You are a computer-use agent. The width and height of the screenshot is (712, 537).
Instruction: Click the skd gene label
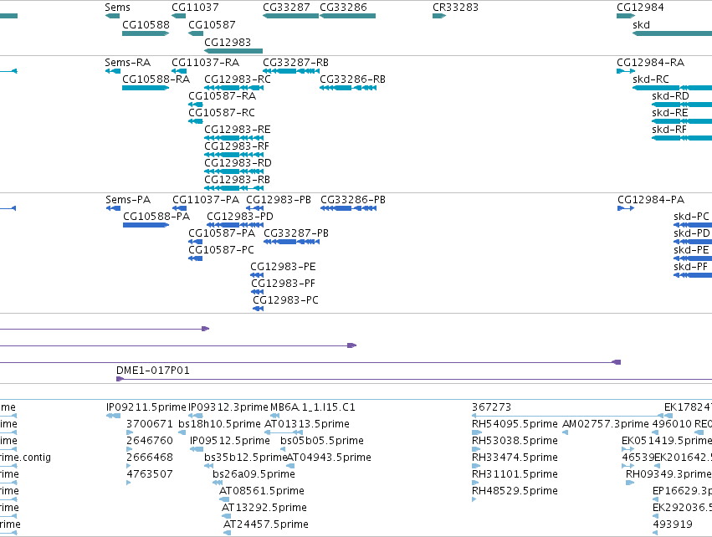click(641, 25)
